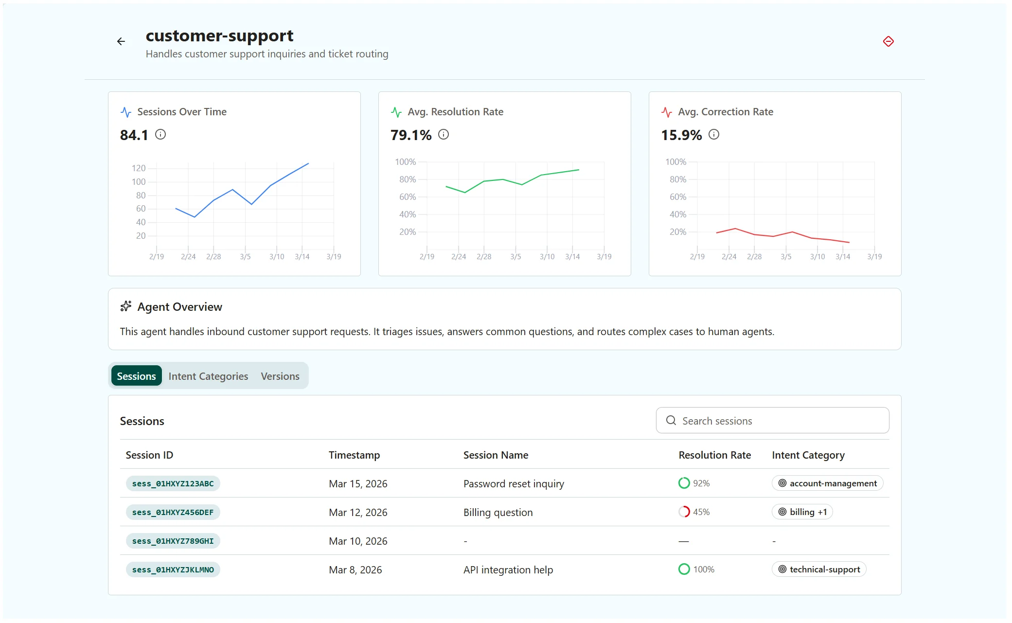Click target icon in account-management tag
The image size is (1012, 623).
pos(782,483)
